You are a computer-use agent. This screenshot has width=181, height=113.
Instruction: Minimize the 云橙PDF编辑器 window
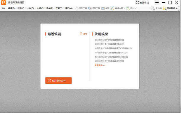[x=164, y=3]
